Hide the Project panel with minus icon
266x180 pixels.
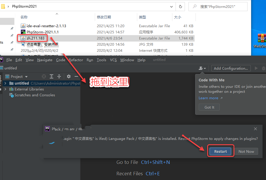tap(76, 76)
